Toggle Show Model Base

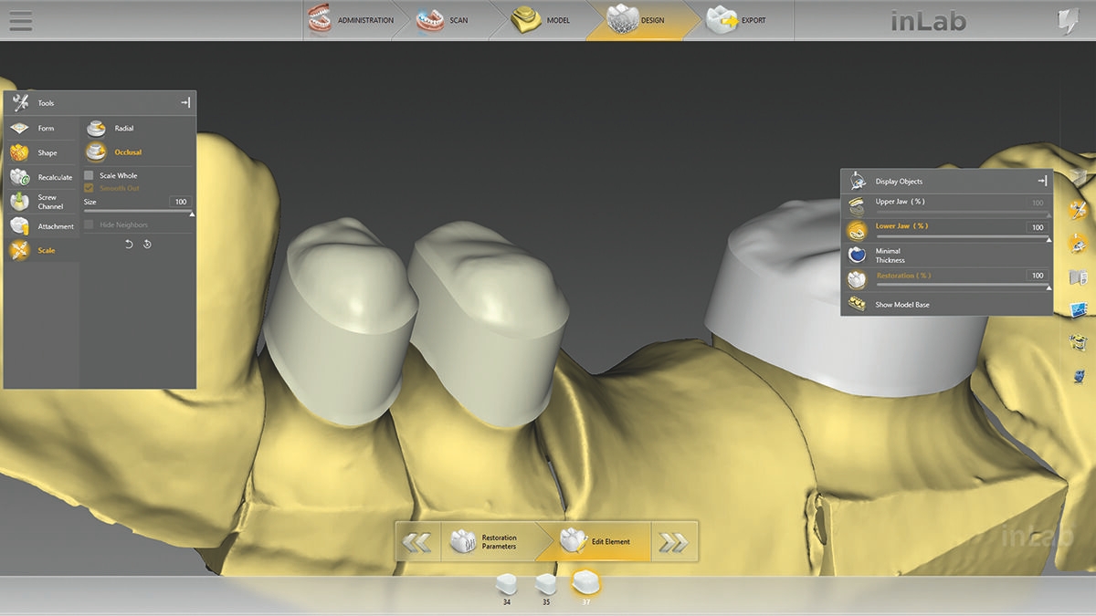(857, 305)
